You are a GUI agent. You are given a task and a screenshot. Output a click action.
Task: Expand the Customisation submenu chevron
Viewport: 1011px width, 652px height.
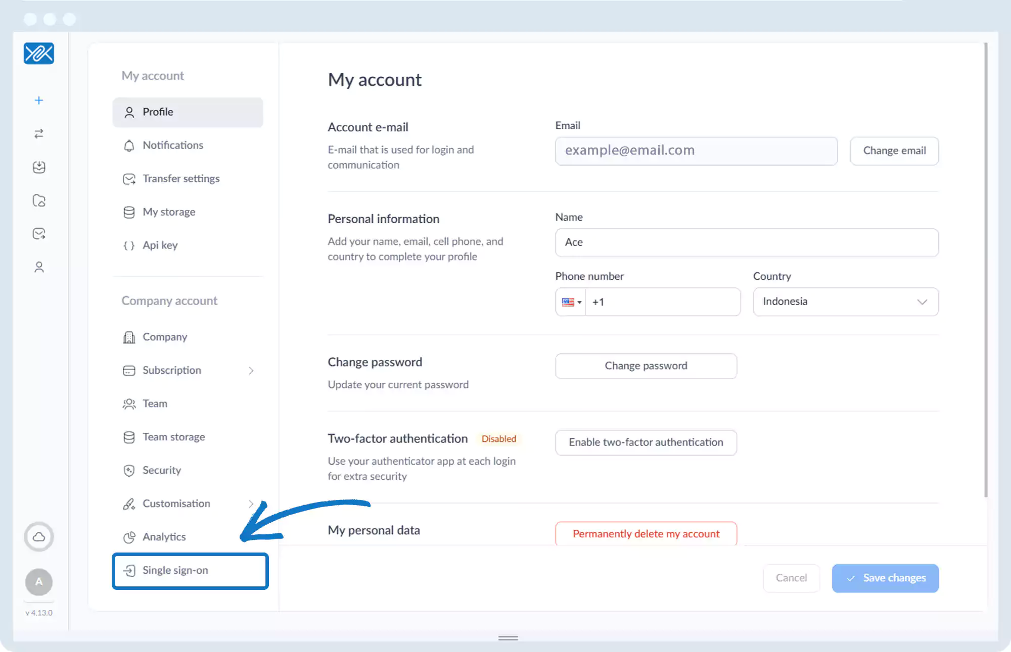251,504
